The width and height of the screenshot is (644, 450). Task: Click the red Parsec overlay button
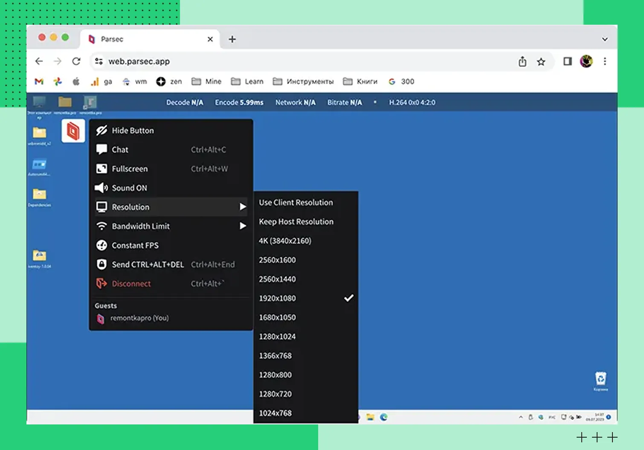73,131
